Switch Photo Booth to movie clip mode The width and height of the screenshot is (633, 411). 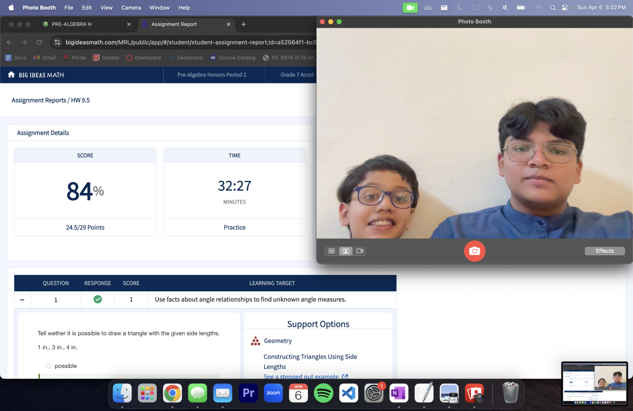(360, 251)
